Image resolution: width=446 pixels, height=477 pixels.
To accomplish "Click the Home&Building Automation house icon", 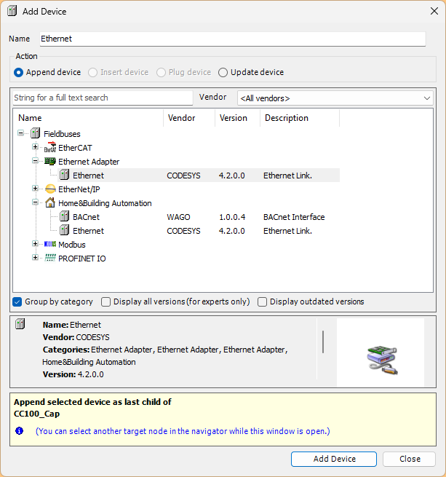I will tap(50, 202).
